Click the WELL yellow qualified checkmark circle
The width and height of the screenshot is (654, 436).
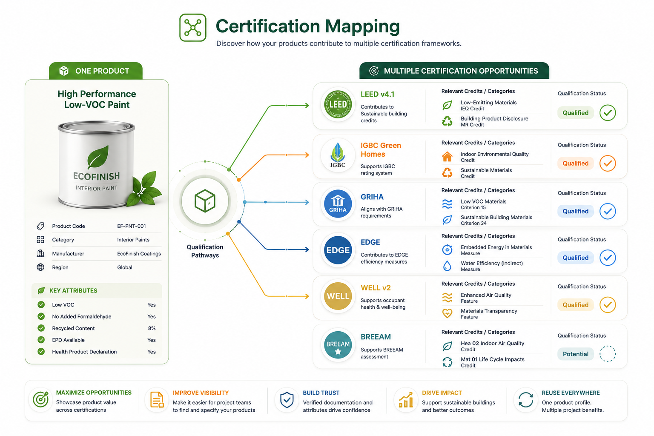(x=608, y=305)
